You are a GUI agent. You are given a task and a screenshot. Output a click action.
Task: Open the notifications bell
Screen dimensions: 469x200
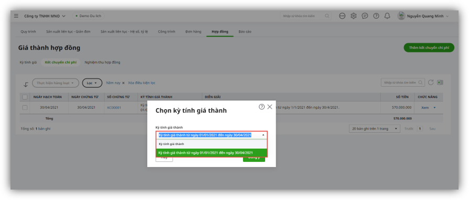pos(387,16)
